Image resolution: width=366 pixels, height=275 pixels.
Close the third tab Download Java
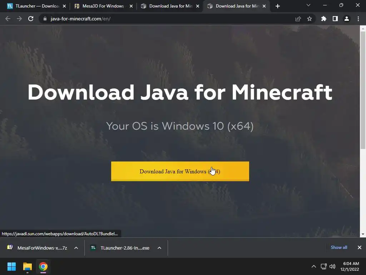coord(198,6)
